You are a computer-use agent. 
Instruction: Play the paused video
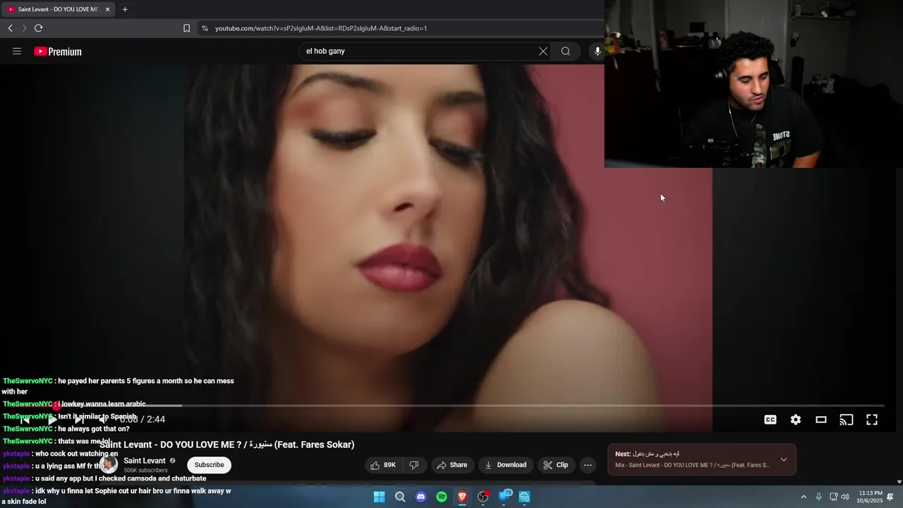[52, 419]
